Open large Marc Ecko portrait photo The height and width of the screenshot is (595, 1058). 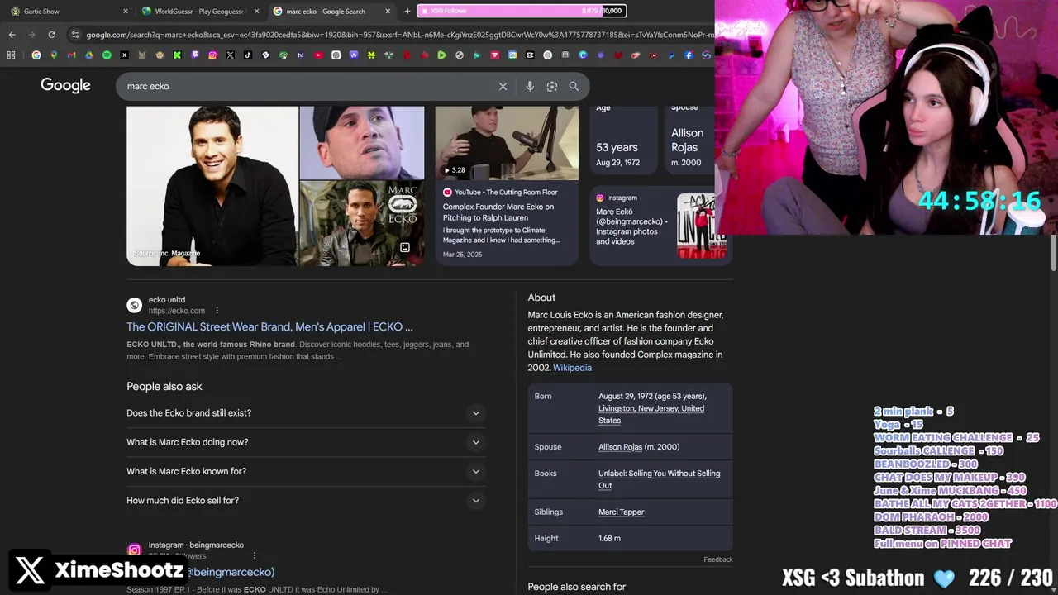click(212, 186)
